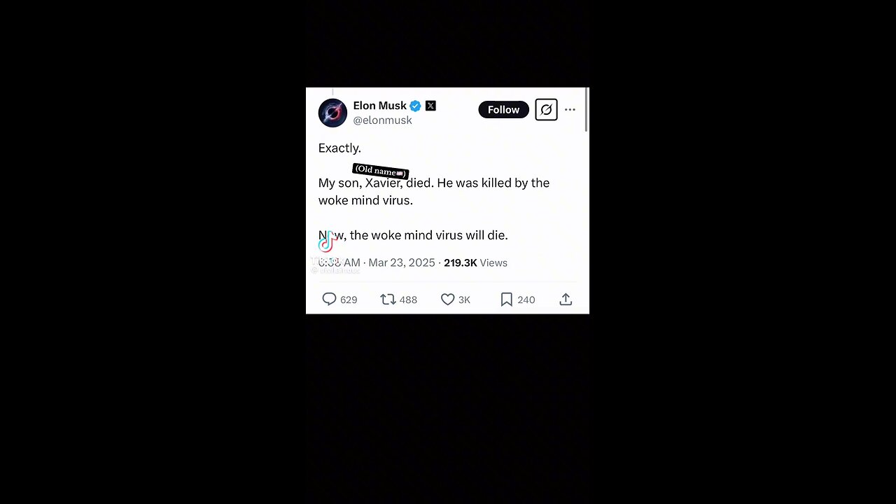Click the 488 reposts count
The image size is (896, 504).
pos(408,300)
